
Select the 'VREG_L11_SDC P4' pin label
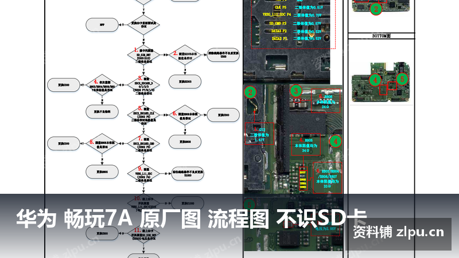coord(277,15)
